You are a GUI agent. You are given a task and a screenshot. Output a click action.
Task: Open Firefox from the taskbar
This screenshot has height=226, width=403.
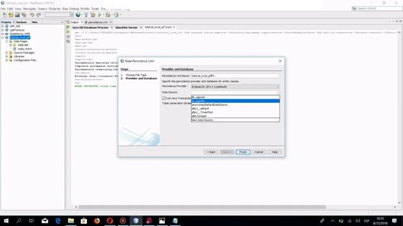pos(97,220)
